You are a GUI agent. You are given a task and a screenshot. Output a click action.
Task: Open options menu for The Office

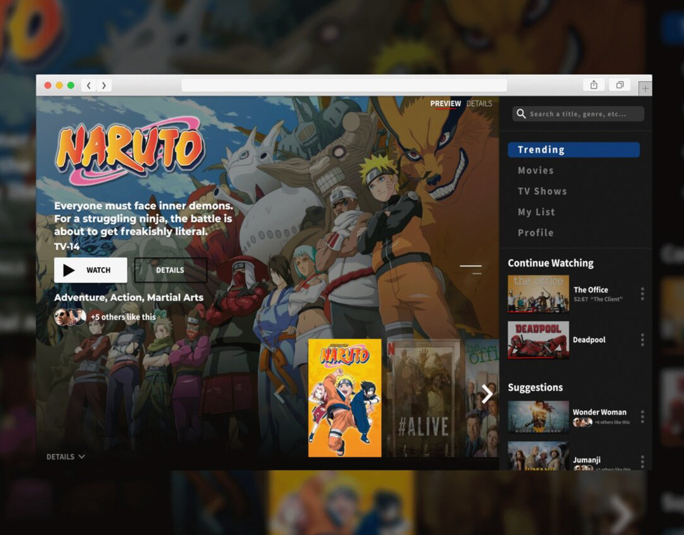642,294
